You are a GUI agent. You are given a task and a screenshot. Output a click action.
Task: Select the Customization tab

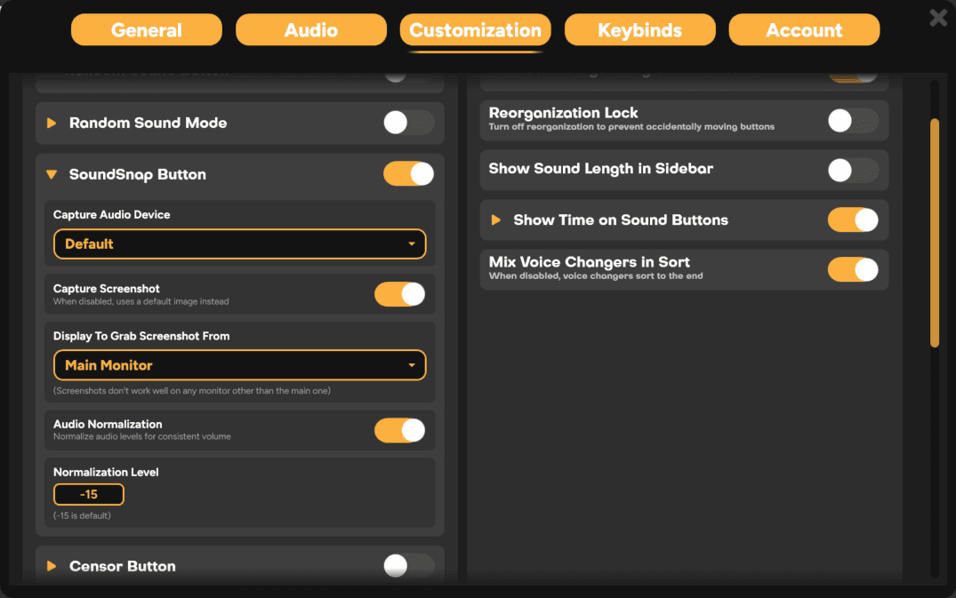475,29
